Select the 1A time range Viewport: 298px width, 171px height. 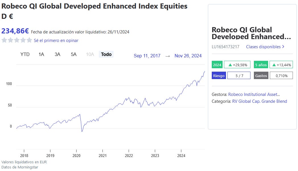click(x=41, y=54)
